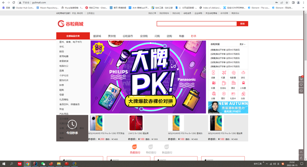Screen dimensions: 307x167
Task: Click the 我的订单 top link
Action: [x=152, y=13]
